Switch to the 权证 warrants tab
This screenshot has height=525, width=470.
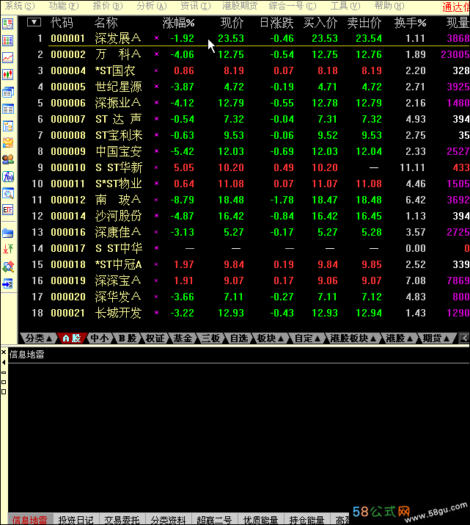[155, 338]
